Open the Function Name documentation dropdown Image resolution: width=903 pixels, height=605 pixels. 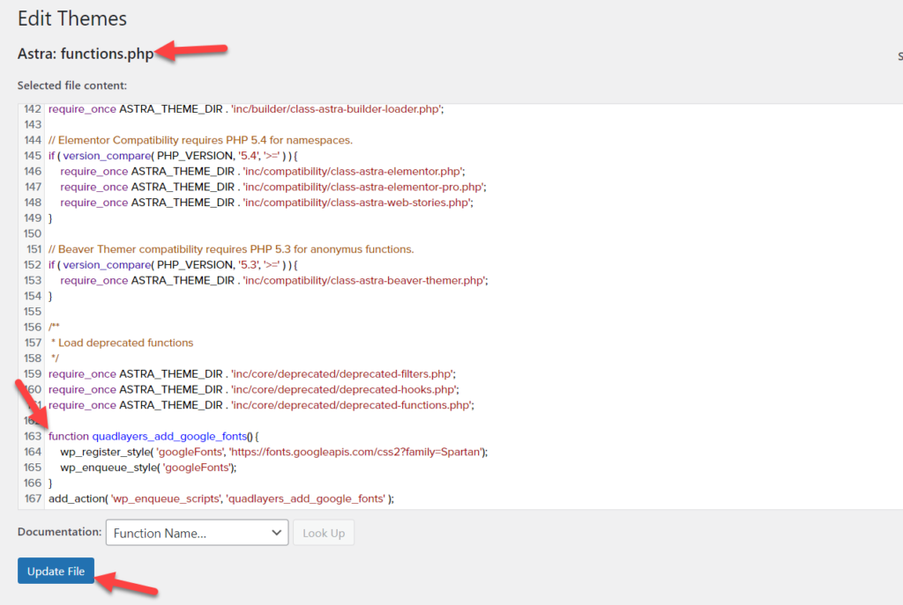click(197, 533)
